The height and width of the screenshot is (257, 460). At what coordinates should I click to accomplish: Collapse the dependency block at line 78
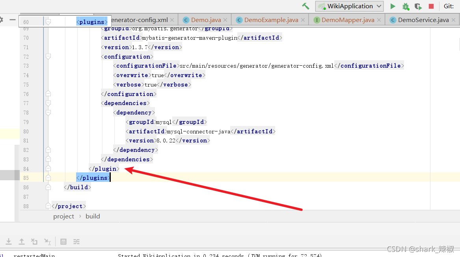click(48, 113)
